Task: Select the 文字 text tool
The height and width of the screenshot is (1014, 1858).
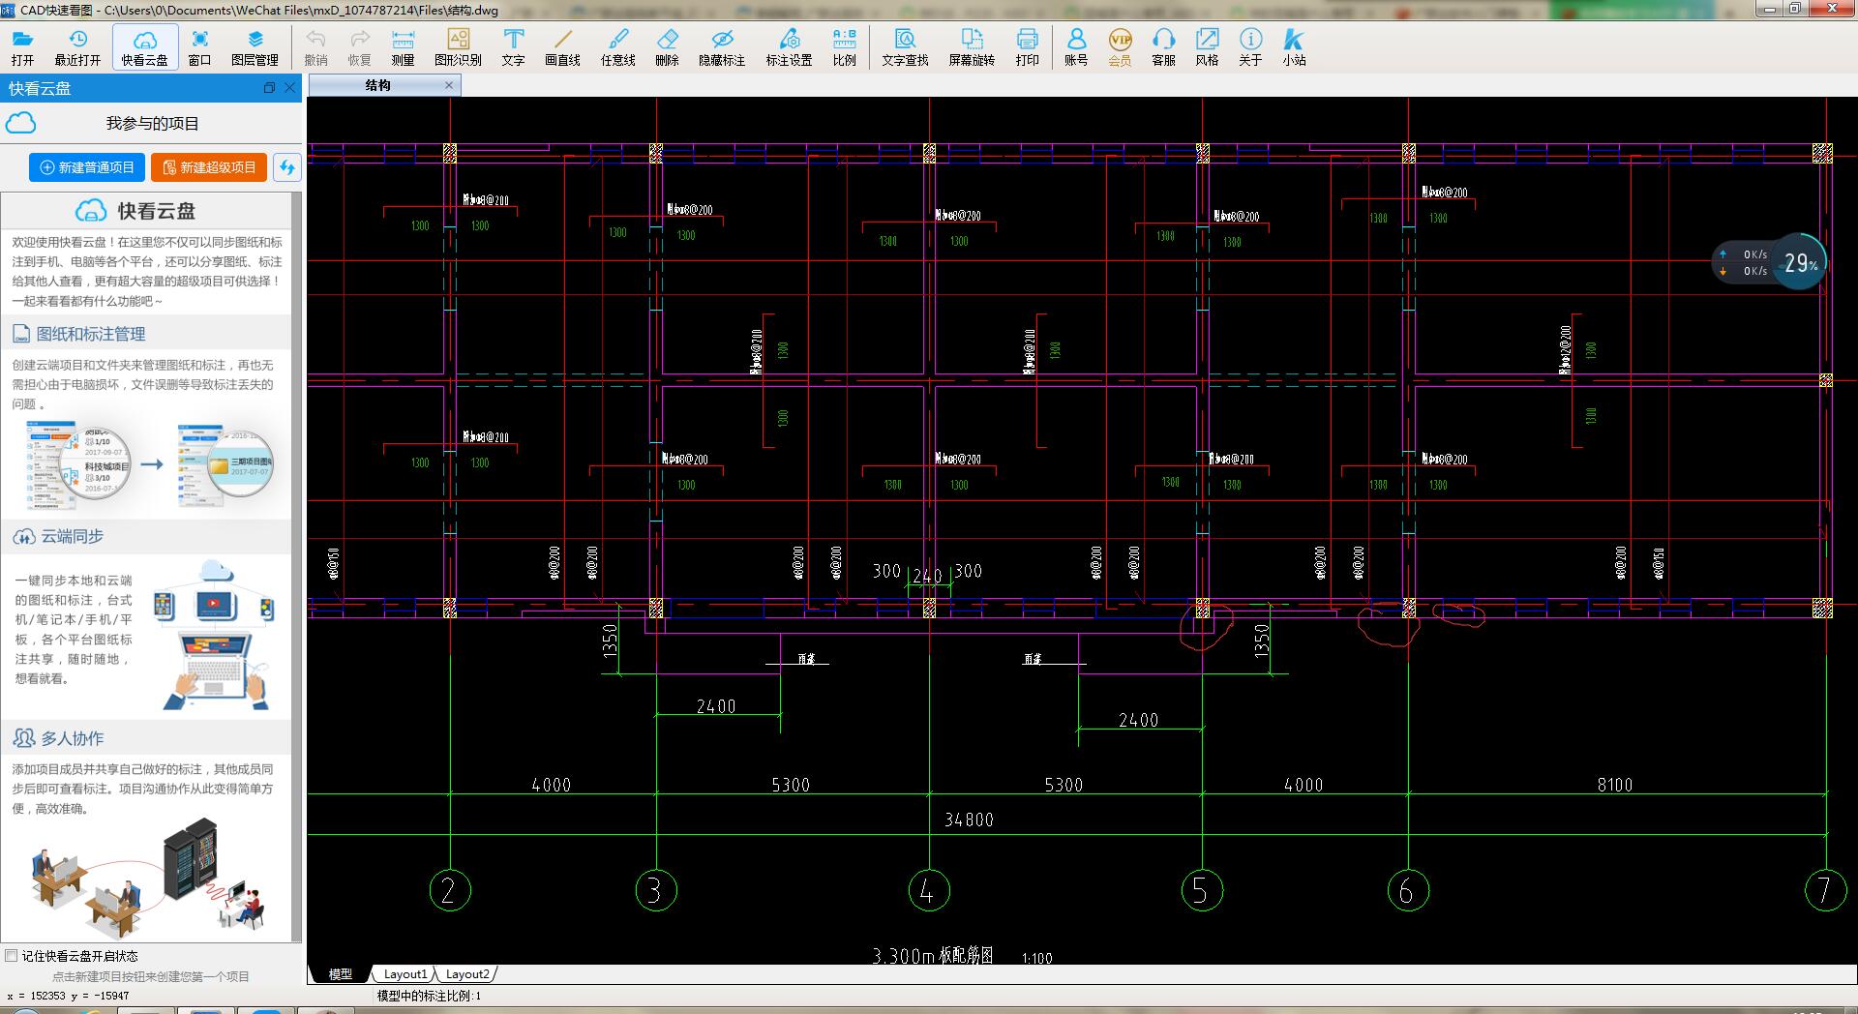Action: 513,46
